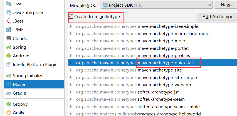The width and height of the screenshot is (237, 116).
Task: Click the green Groovy G icon
Action: pyautogui.click(x=9, y=104)
